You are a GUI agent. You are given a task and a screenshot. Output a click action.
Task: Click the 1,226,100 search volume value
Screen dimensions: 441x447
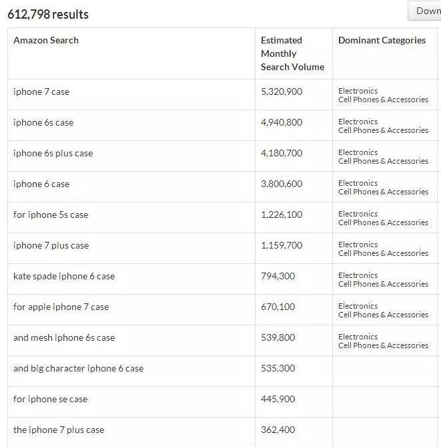pyautogui.click(x=282, y=215)
